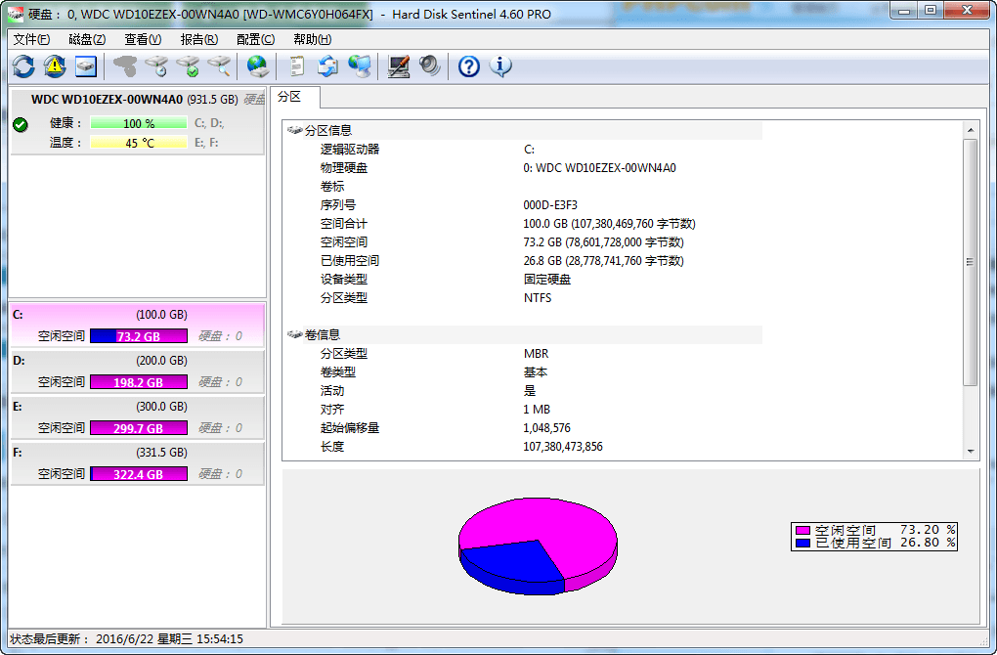Open the 查看 menu
The image size is (997, 655).
coord(143,39)
